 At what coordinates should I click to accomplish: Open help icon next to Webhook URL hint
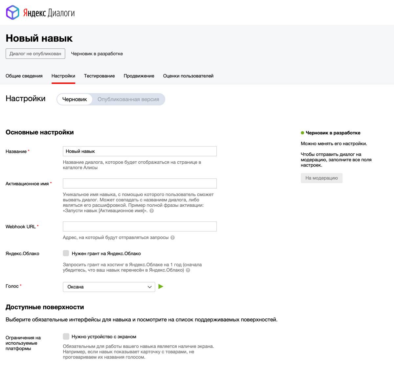(173, 238)
